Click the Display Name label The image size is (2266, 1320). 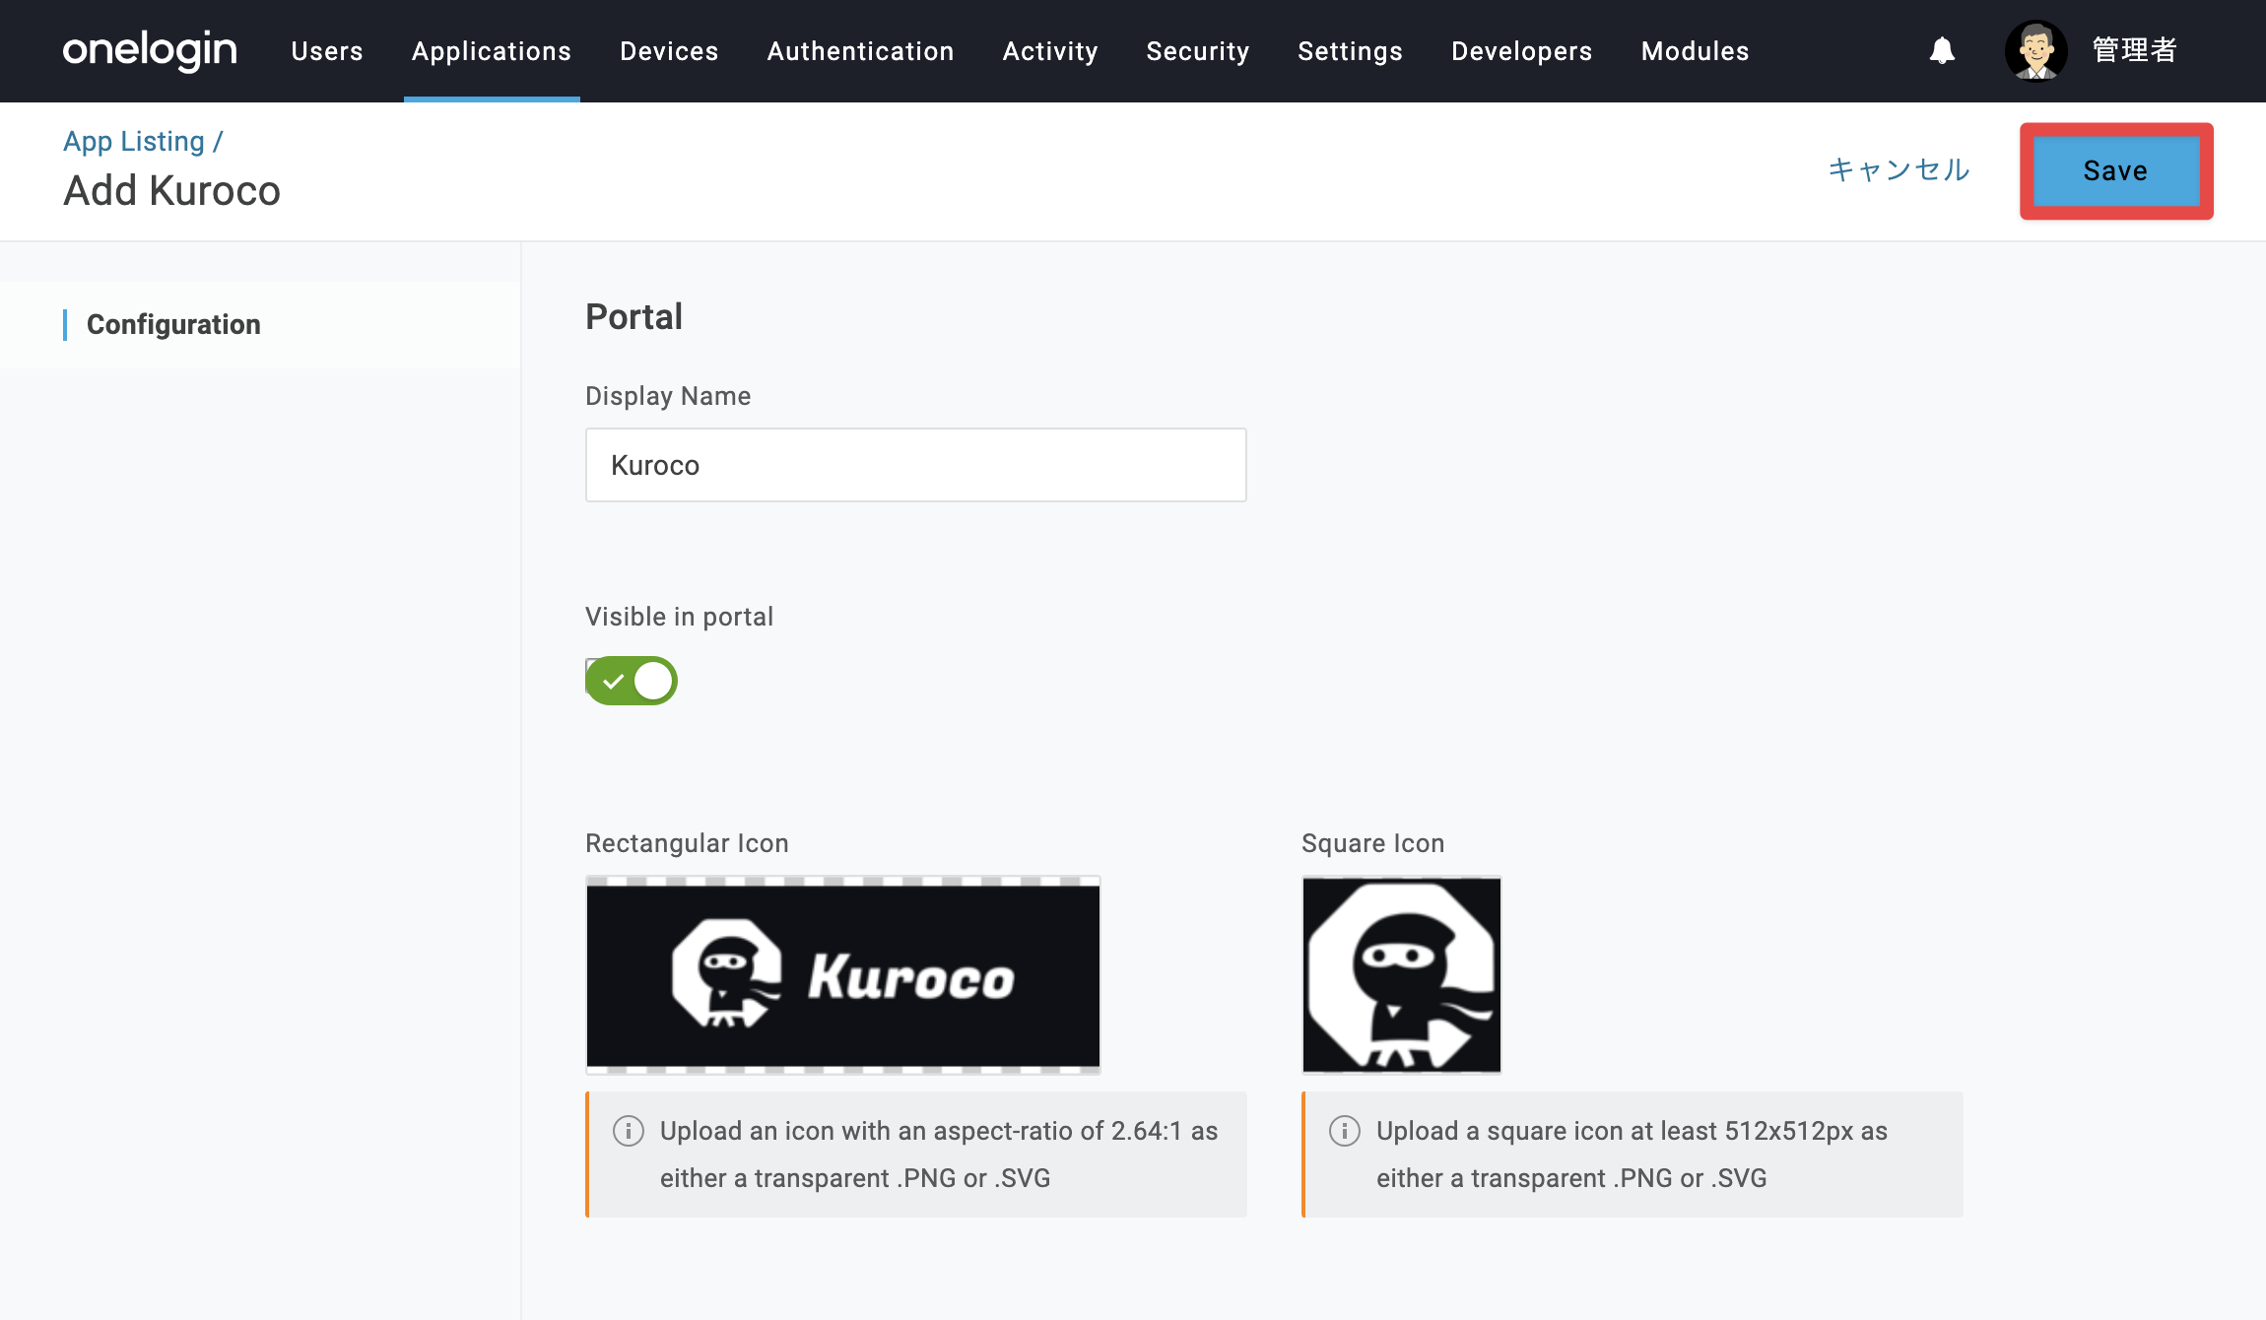(x=668, y=396)
